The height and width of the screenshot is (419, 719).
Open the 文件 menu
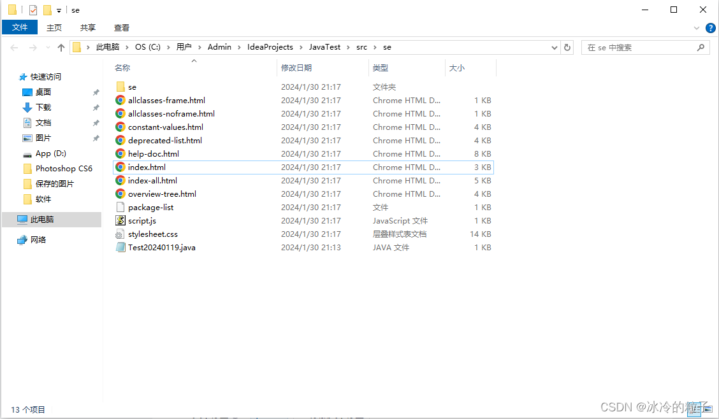(x=20, y=27)
